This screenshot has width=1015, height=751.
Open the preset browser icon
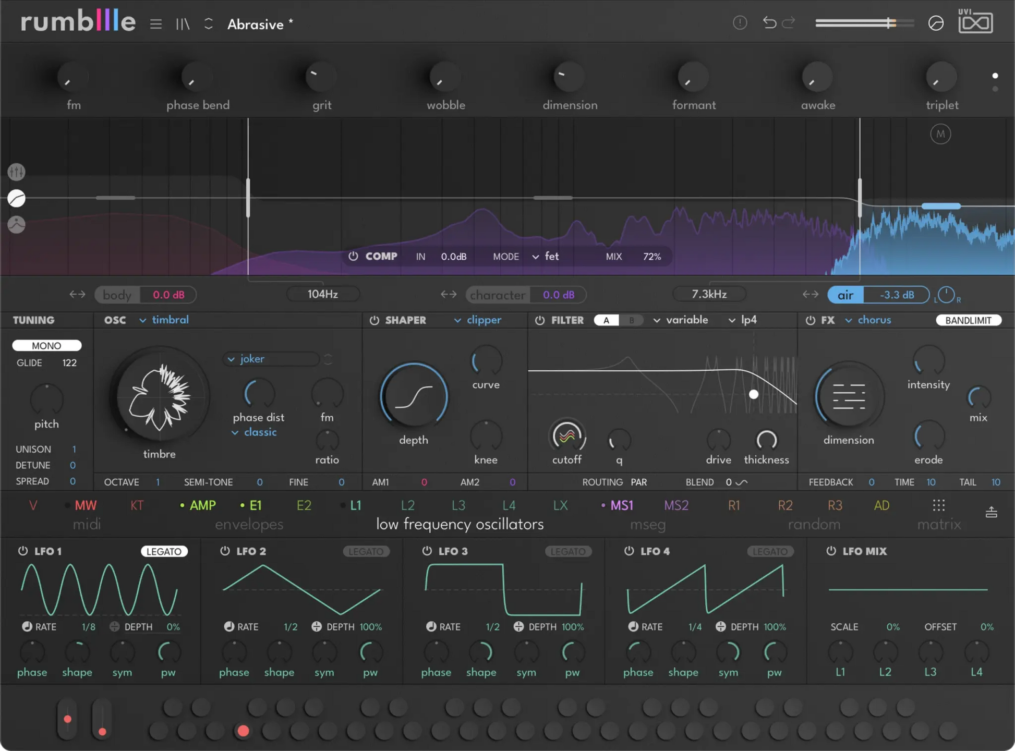(x=183, y=24)
